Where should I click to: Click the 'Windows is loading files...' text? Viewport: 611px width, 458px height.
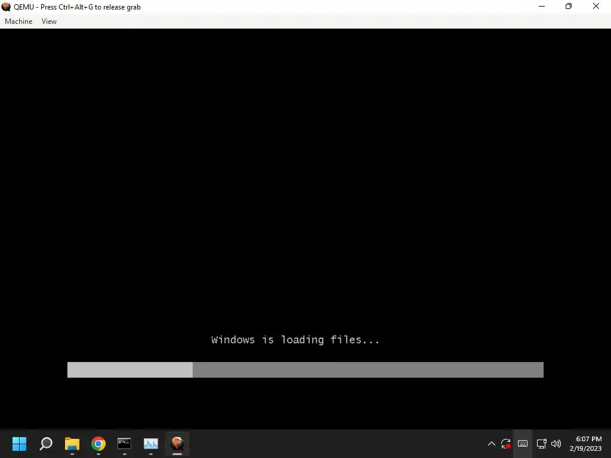pos(295,339)
